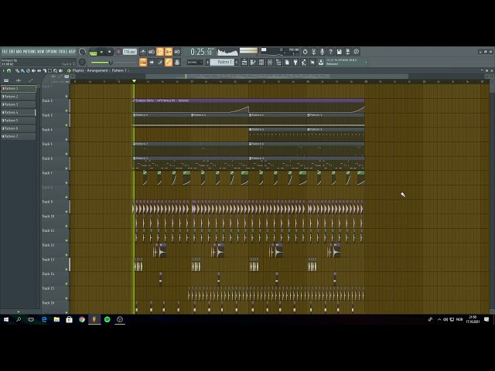Select Pattern 7 in the picker

point(19,136)
